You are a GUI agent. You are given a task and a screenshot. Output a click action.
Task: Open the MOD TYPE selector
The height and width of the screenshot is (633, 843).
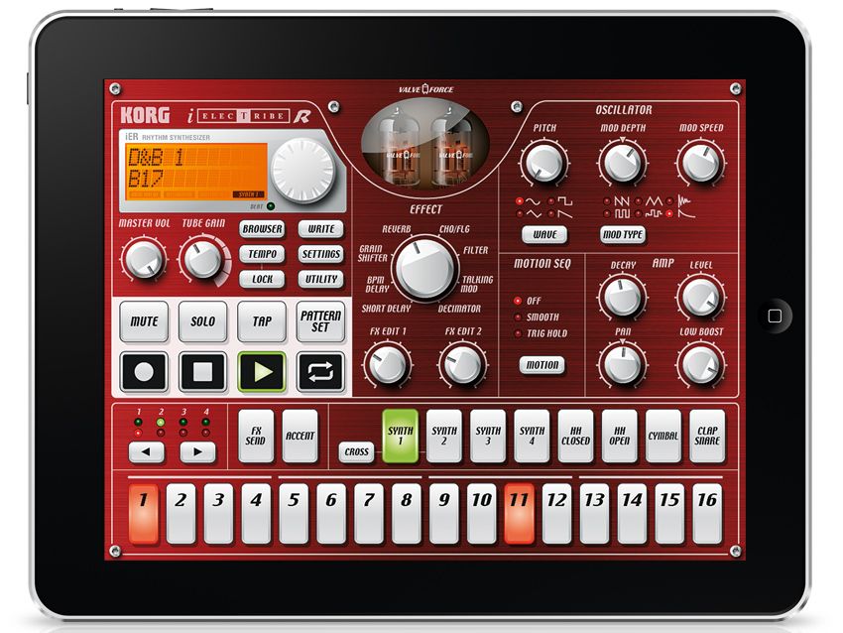pyautogui.click(x=622, y=235)
